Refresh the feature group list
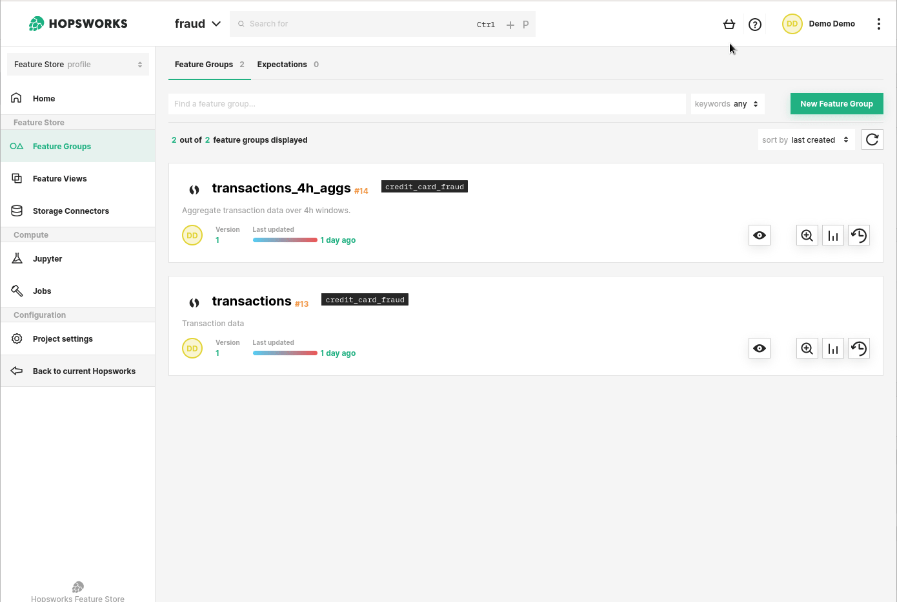Image resolution: width=897 pixels, height=602 pixels. [x=872, y=140]
